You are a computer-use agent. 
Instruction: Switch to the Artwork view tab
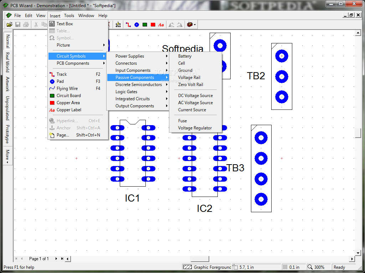coord(7,84)
